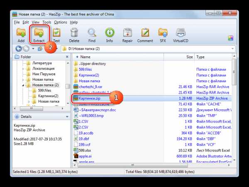Collapse Новая папка (2) tree node
Image resolution: width=249 pixels, height=187 pixels.
pyautogui.click(x=23, y=85)
